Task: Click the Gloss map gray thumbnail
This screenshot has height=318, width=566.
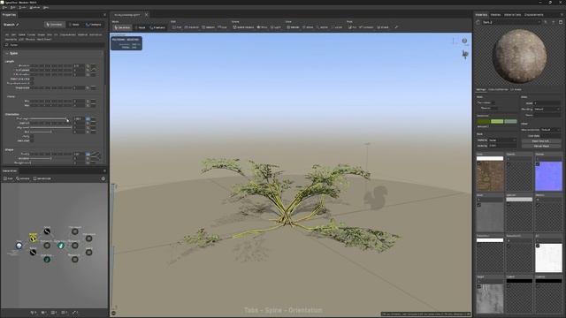Action: coord(490,216)
